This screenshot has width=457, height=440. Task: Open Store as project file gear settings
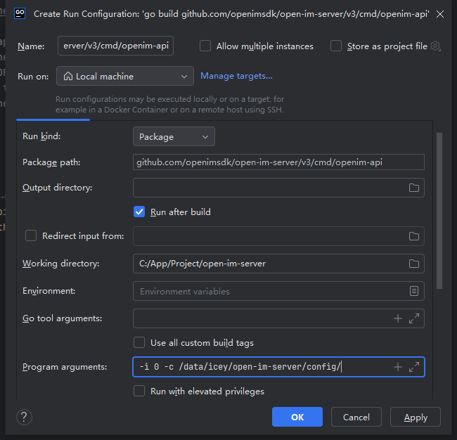click(436, 46)
